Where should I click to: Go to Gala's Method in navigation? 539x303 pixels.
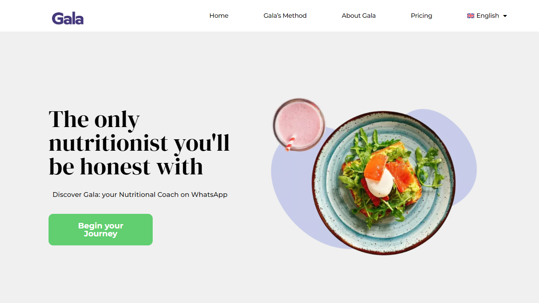click(x=285, y=16)
